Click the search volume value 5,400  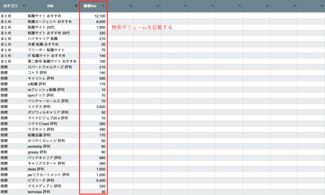point(101,180)
